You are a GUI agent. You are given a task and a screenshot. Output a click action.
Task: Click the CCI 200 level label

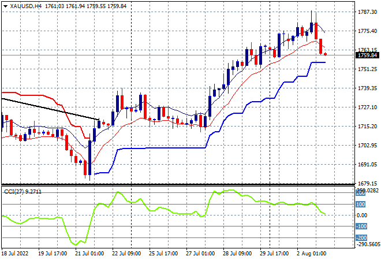(x=361, y=194)
